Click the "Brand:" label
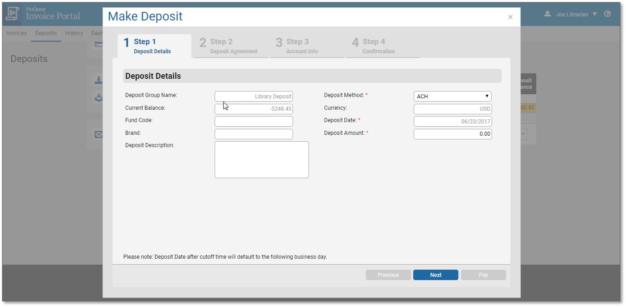626x307 pixels. (133, 133)
